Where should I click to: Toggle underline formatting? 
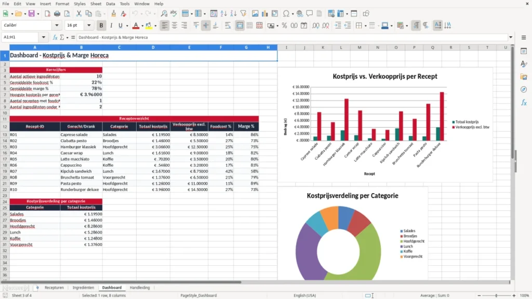click(120, 25)
